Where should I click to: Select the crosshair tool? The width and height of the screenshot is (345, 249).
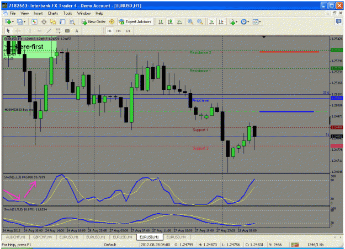tap(18, 31)
